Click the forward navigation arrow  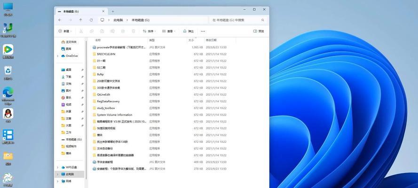pyautogui.click(x=70, y=20)
